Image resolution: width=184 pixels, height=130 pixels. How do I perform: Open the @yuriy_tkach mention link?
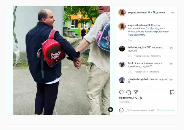158,28
